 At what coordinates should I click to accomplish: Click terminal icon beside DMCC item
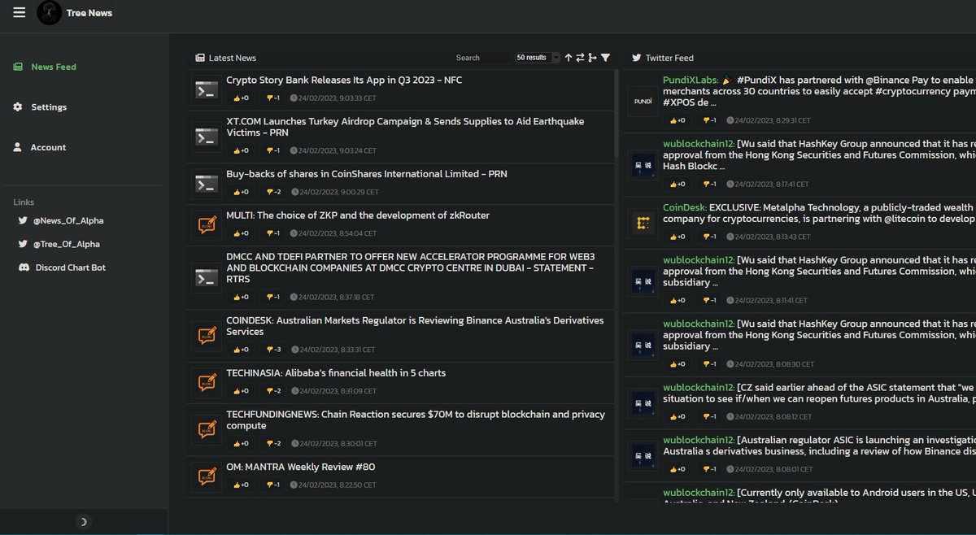click(x=207, y=277)
